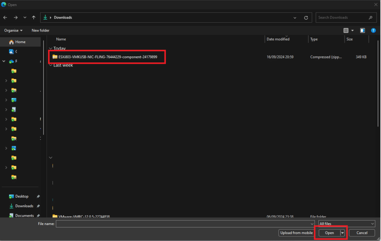The width and height of the screenshot is (381, 241).
Task: Open the All files type filter
Action: (346, 224)
